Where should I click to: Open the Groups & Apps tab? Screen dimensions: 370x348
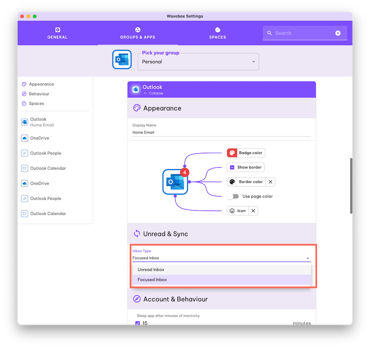[138, 33]
